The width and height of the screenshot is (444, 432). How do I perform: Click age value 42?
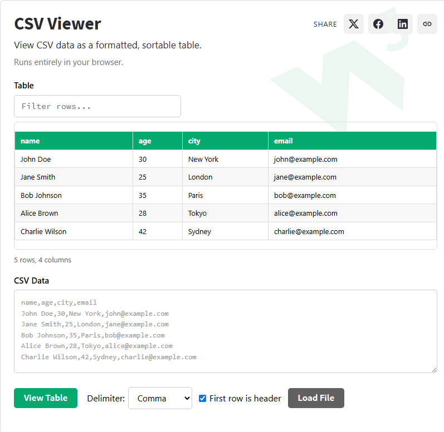pos(158,231)
